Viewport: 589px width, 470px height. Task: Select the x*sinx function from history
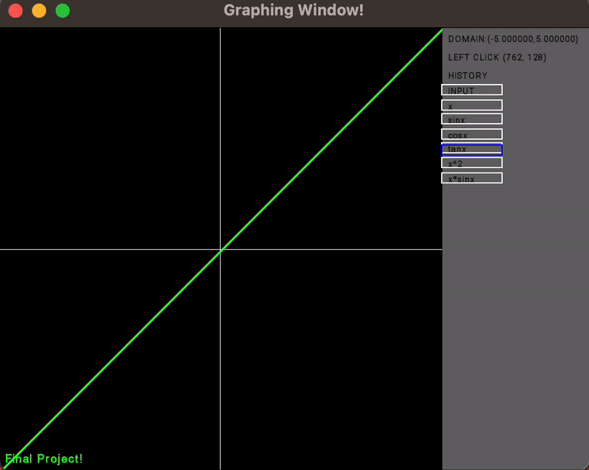pyautogui.click(x=471, y=177)
